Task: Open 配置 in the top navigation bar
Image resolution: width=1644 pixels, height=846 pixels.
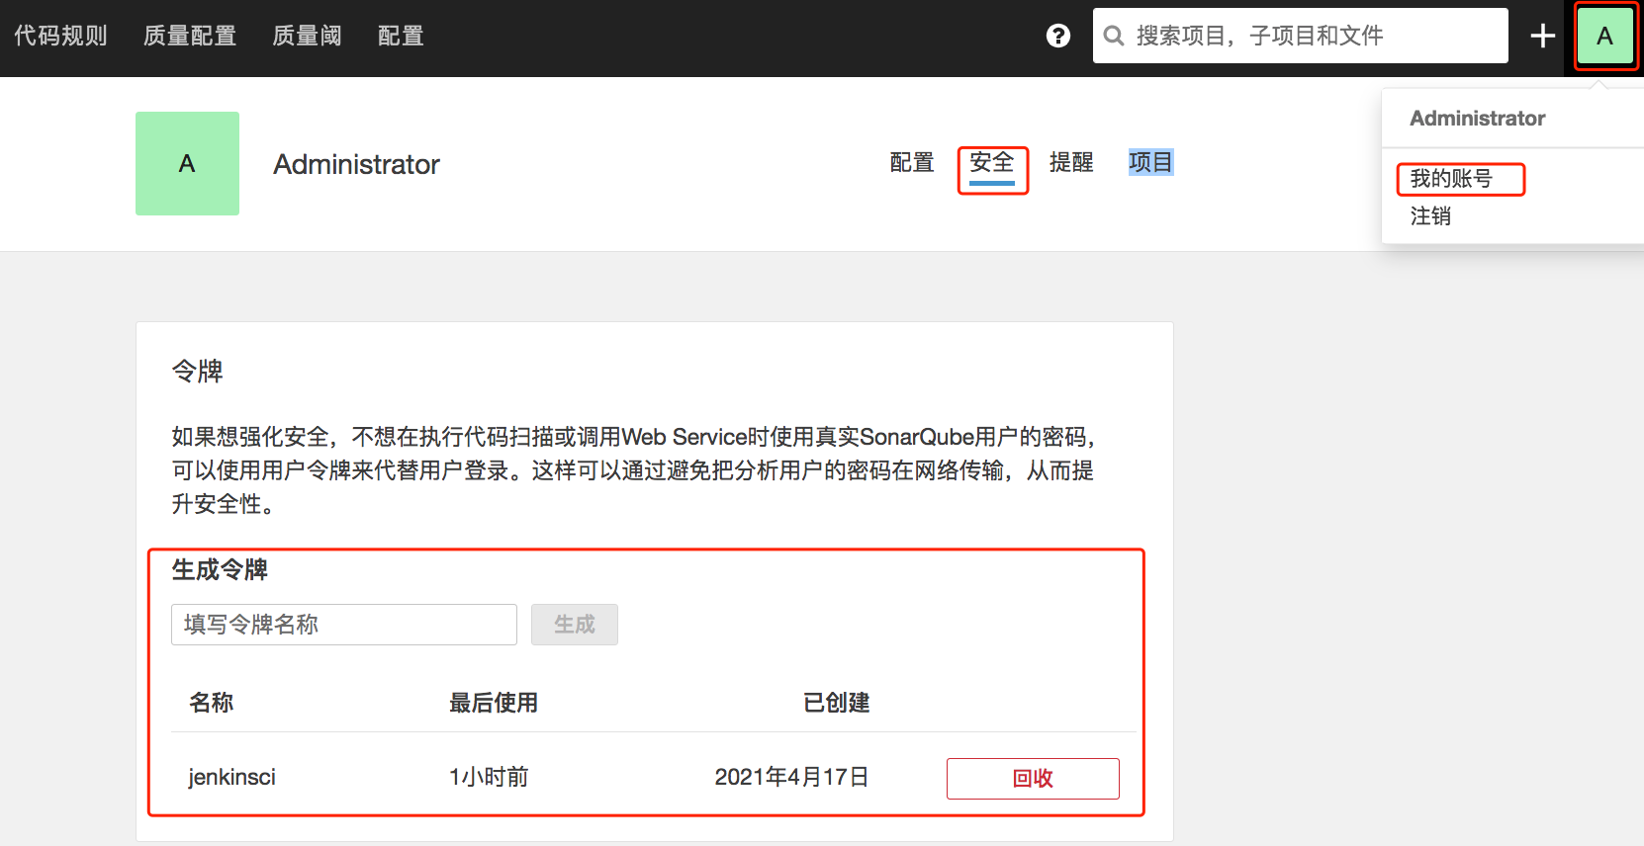Action: (401, 36)
